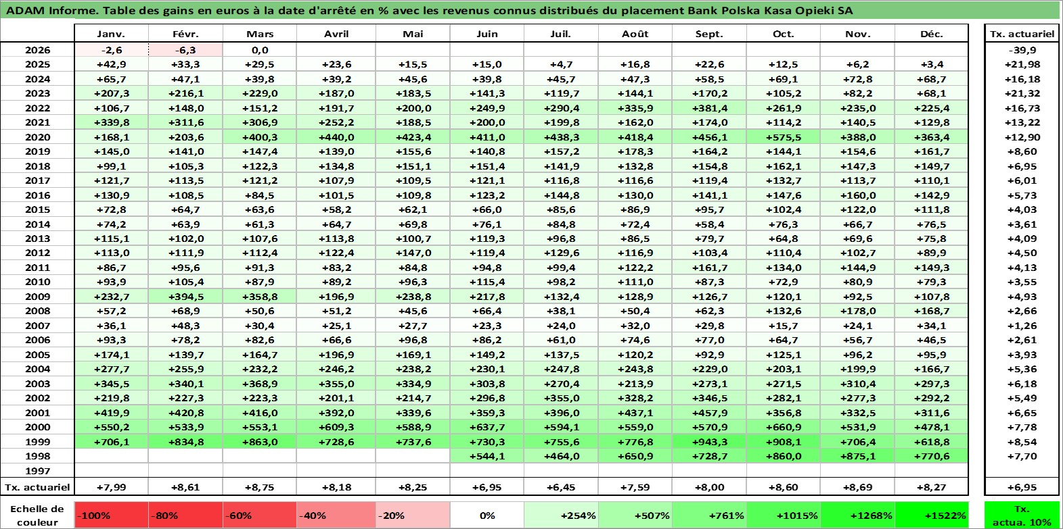The image size is (1063, 529).
Task: Click the +7,99 Janv. actuarial total
Action: 111,486
